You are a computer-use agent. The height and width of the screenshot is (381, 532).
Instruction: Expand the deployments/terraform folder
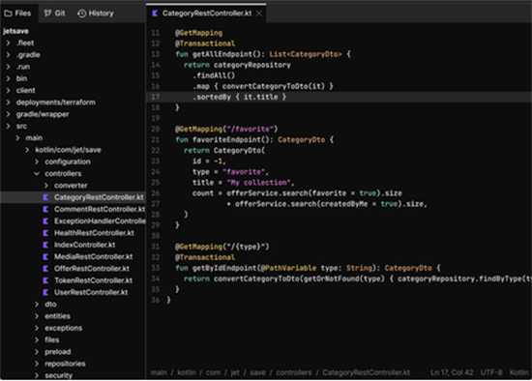[8, 103]
